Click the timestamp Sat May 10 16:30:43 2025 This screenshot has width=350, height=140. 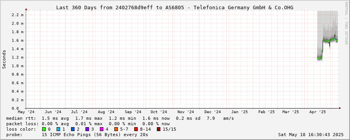[311, 135]
